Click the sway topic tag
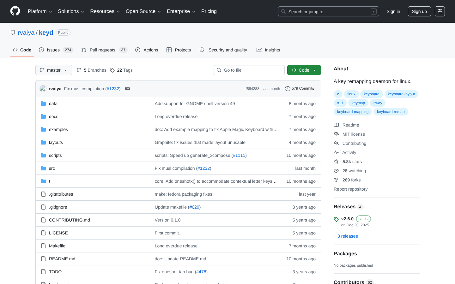 pyautogui.click(x=378, y=103)
